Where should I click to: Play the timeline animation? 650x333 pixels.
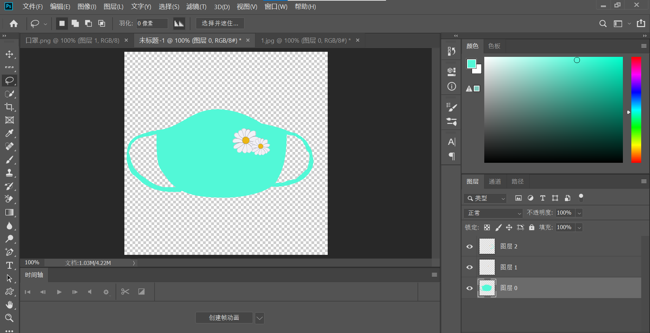59,292
